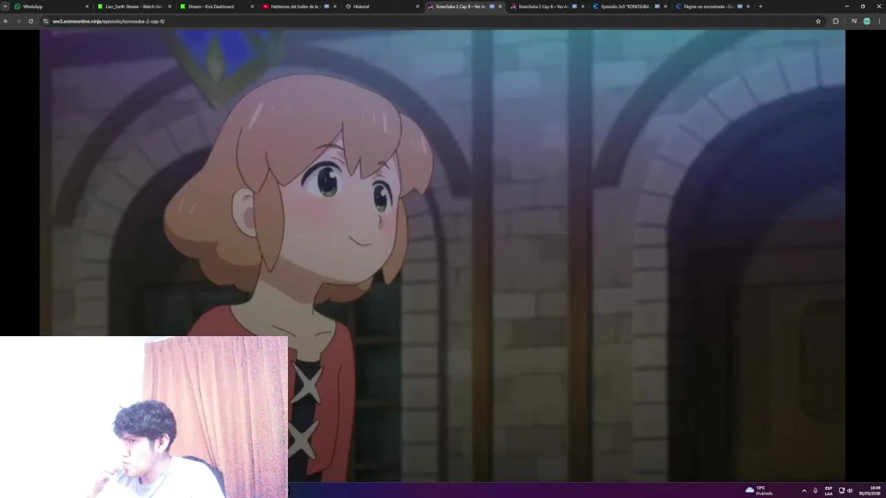Open the media controls icon in toolbar
The height and width of the screenshot is (498, 886).
coord(854,21)
